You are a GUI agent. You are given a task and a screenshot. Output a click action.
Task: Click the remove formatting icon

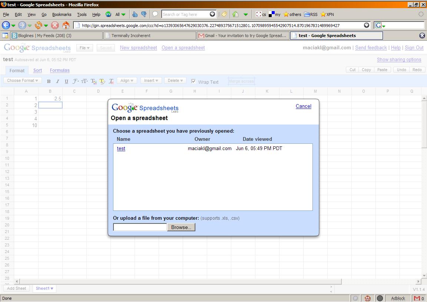111,81
